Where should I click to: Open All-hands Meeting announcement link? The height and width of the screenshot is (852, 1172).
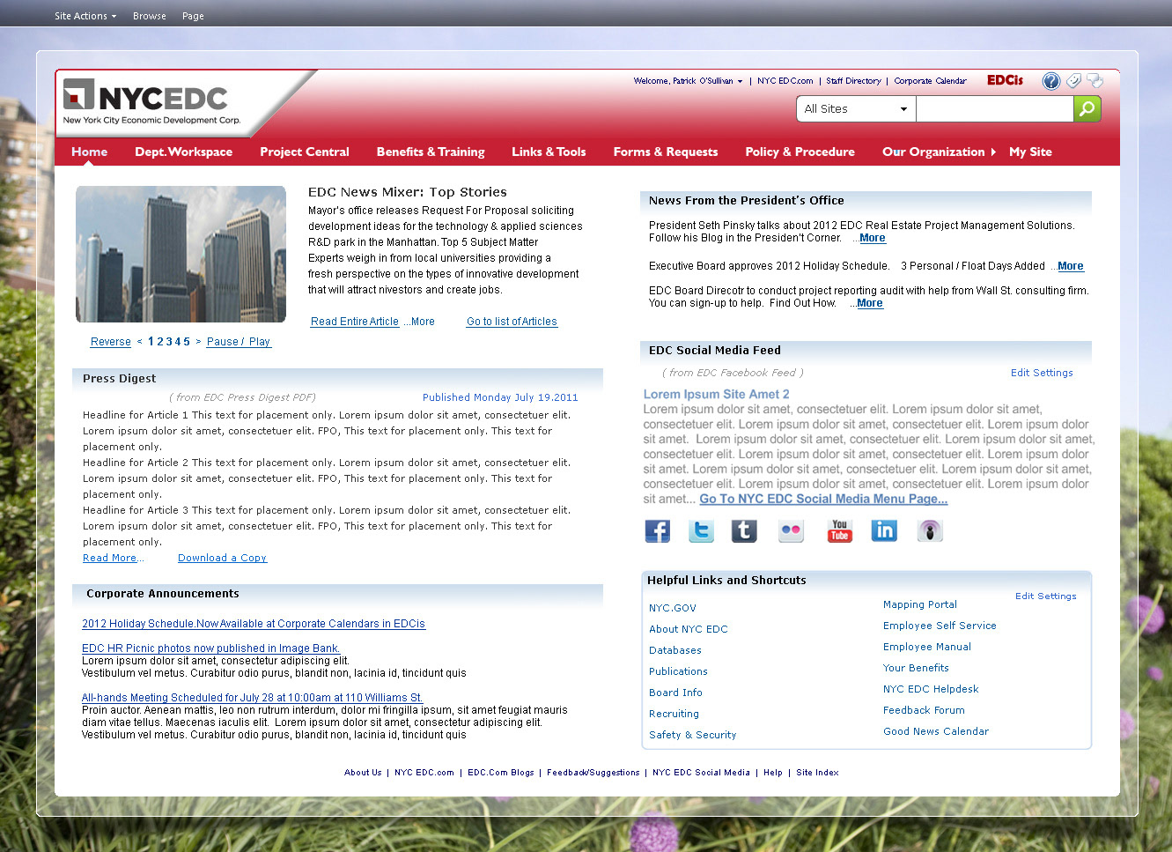252,698
